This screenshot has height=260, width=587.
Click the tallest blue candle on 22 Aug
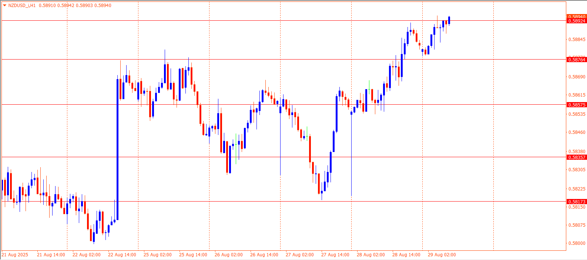click(x=118, y=148)
